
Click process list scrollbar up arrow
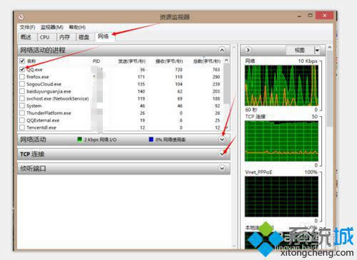[226, 61]
